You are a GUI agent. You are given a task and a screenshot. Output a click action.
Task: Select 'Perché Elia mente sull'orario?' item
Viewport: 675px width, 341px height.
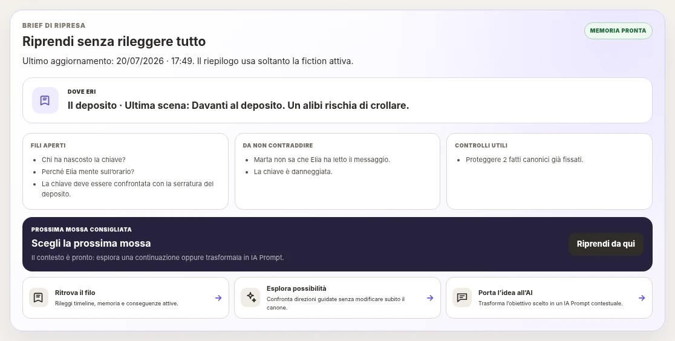coord(88,172)
